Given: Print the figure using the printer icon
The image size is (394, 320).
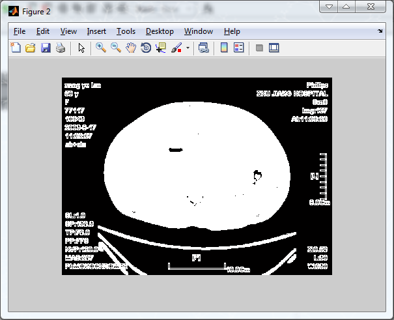Looking at the screenshot, I should pos(61,48).
